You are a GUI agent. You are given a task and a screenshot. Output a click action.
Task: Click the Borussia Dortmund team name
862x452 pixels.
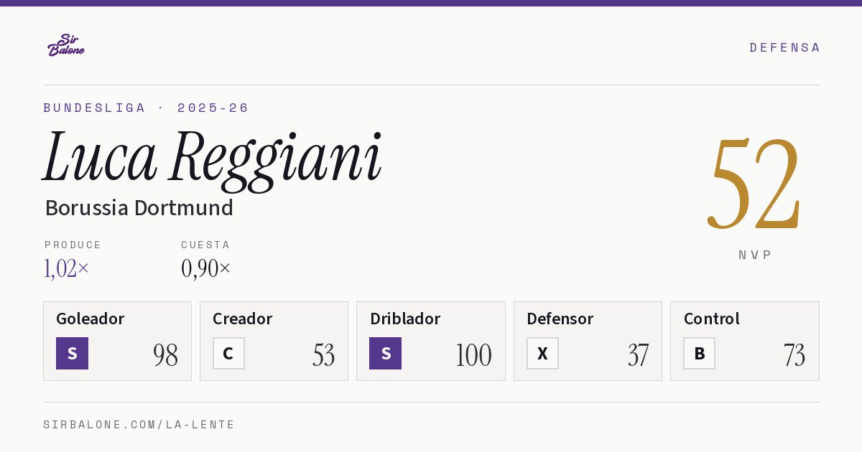pyautogui.click(x=139, y=208)
